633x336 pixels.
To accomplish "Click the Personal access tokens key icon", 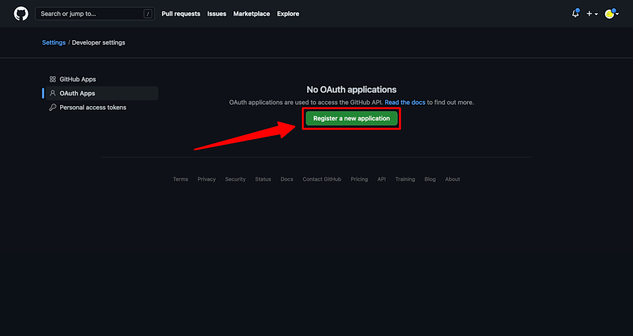I will tap(53, 107).
